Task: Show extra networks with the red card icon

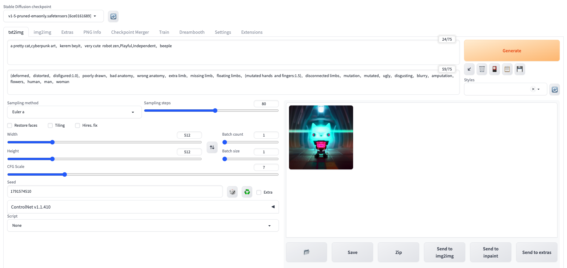Action: 494,69
